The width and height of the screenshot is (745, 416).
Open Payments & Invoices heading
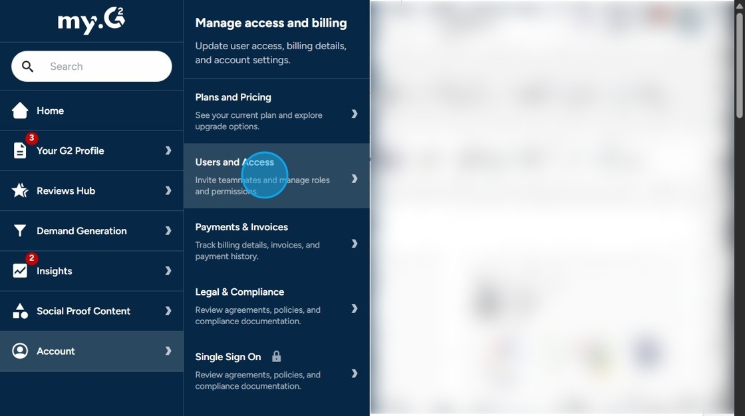(x=241, y=227)
